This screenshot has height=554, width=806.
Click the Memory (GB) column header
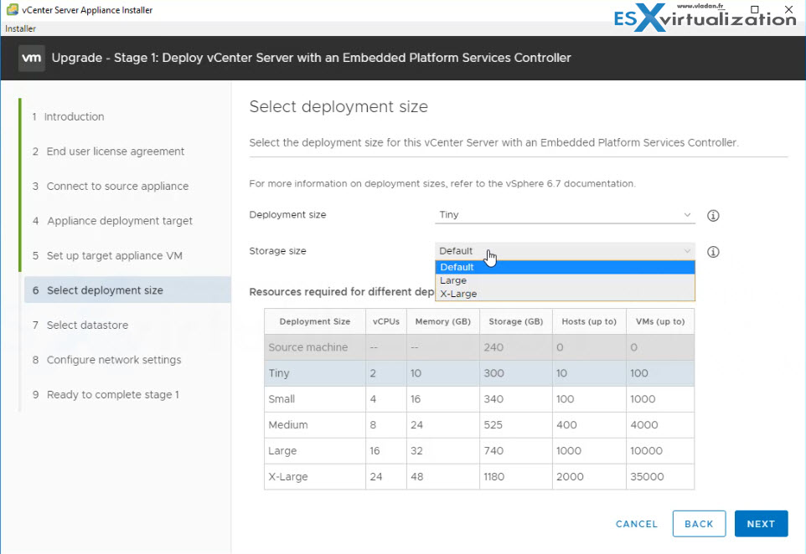443,321
